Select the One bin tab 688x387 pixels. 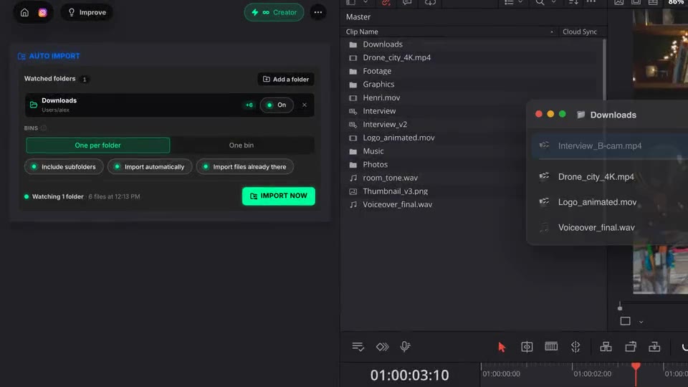point(242,145)
